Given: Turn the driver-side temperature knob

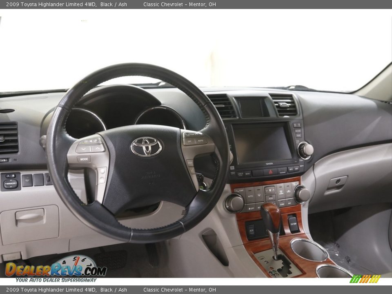Looking at the screenshot, I should click(234, 203).
